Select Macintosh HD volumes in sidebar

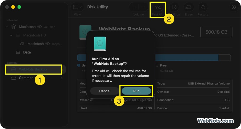[37, 27]
